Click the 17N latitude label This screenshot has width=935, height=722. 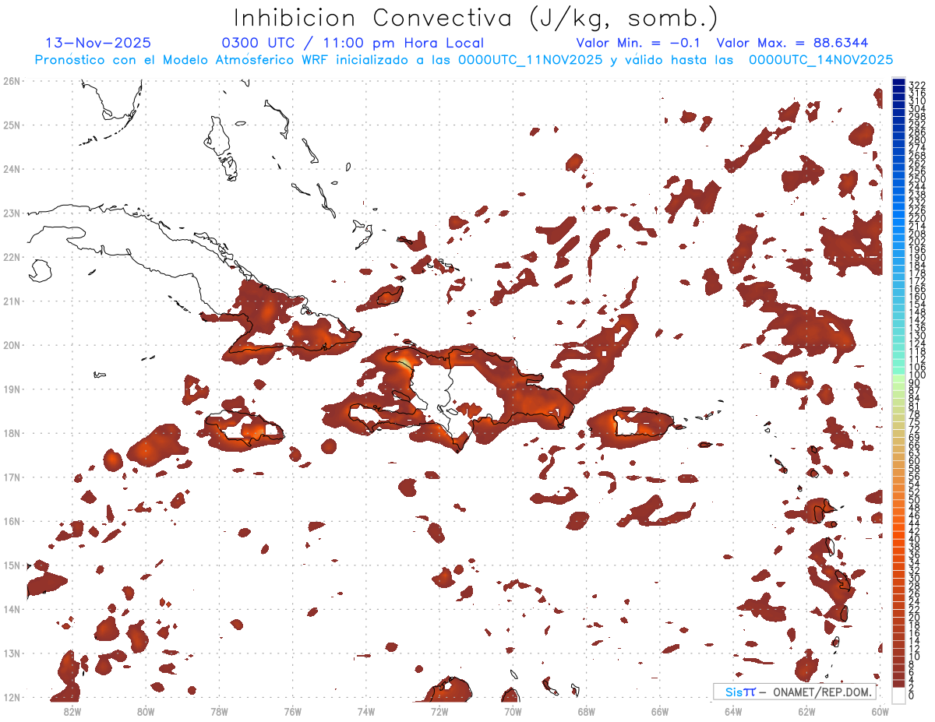[x=11, y=477]
